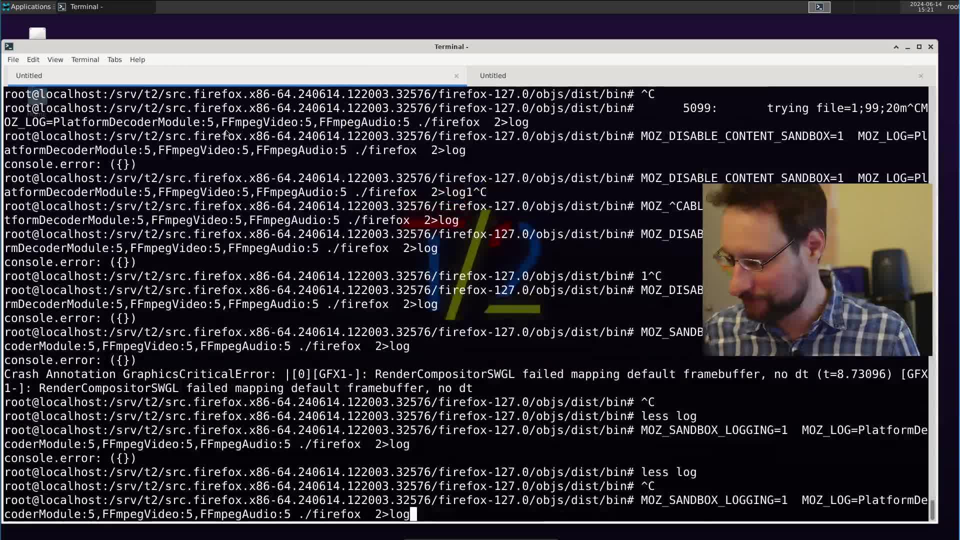Image resolution: width=960 pixels, height=540 pixels.
Task: Close the first Untitled tab
Action: pyautogui.click(x=456, y=76)
